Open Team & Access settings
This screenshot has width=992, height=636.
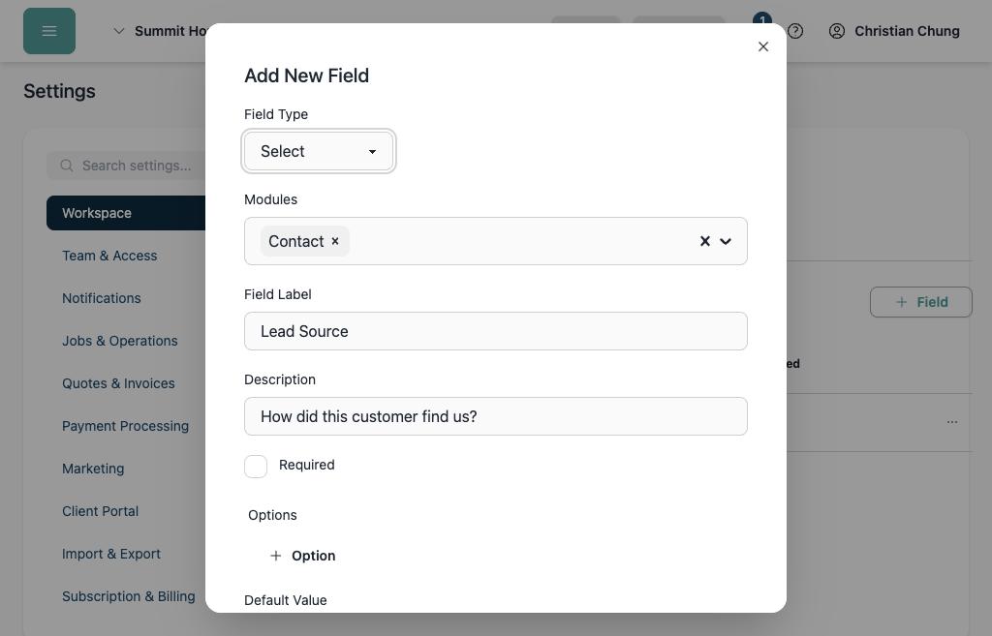pyautogui.click(x=109, y=256)
